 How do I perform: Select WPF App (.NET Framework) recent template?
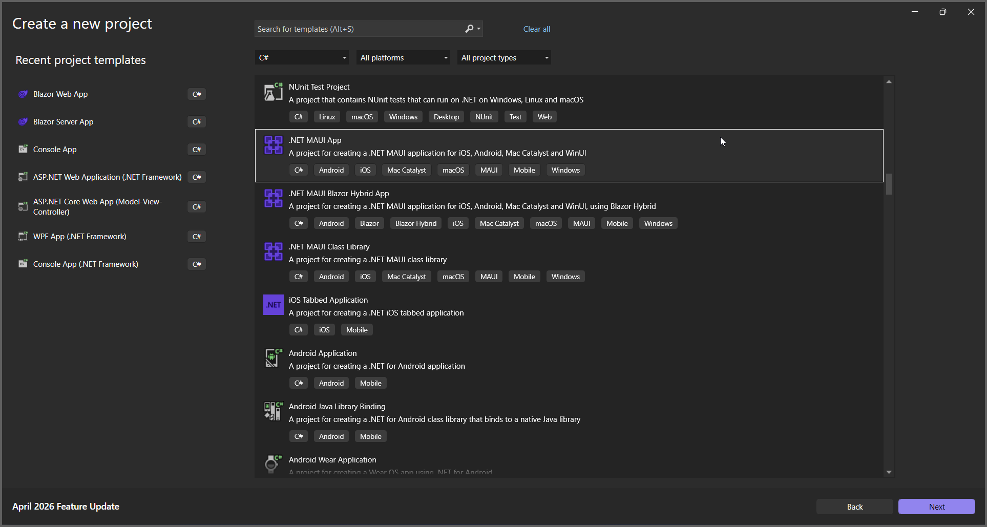click(x=79, y=237)
